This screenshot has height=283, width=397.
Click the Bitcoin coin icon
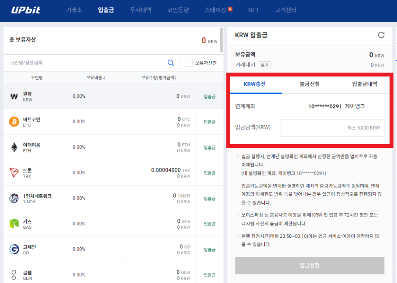pyautogui.click(x=14, y=122)
